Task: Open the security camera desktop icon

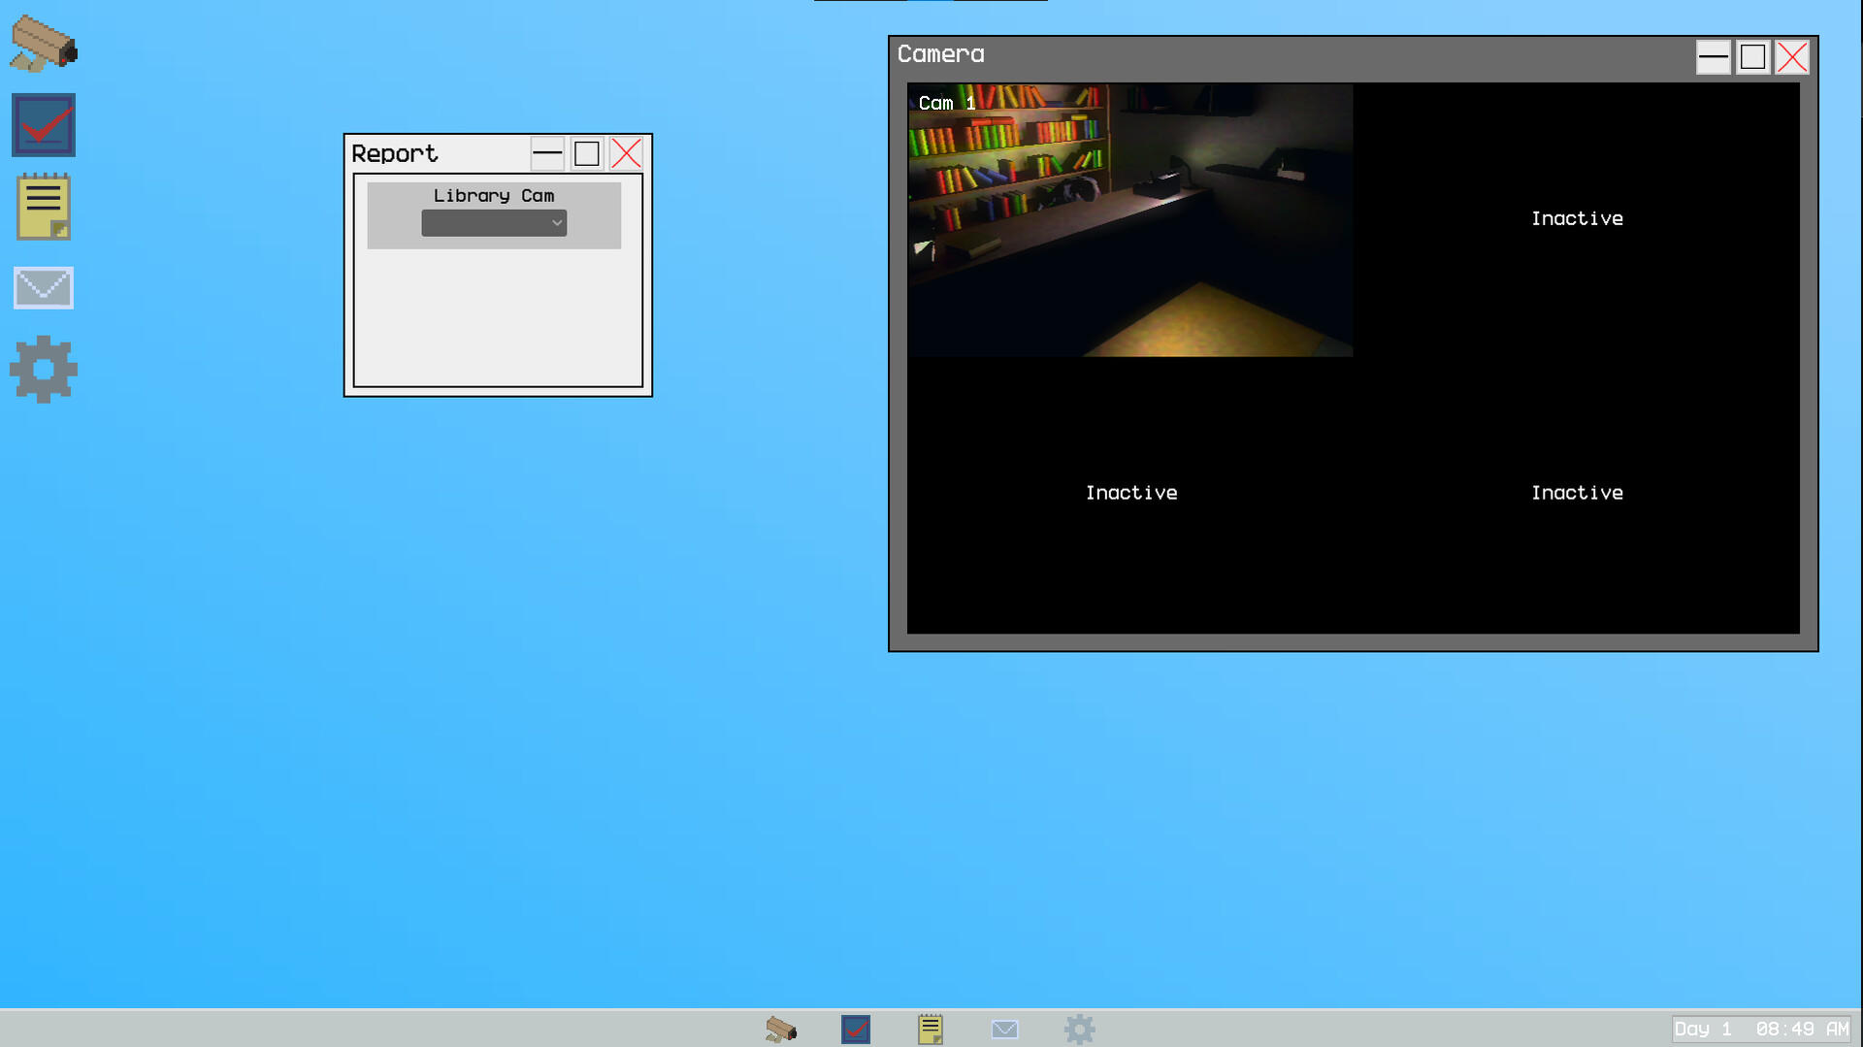Action: point(44,44)
